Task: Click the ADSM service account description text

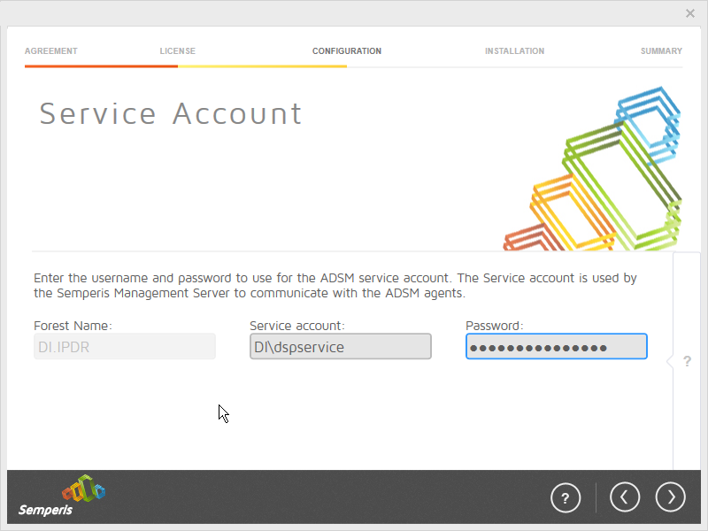Action: [x=335, y=285]
